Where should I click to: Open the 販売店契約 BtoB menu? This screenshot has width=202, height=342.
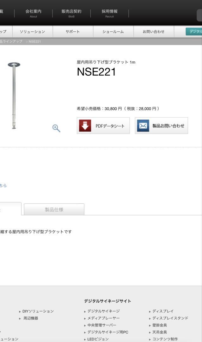pyautogui.click(x=71, y=13)
